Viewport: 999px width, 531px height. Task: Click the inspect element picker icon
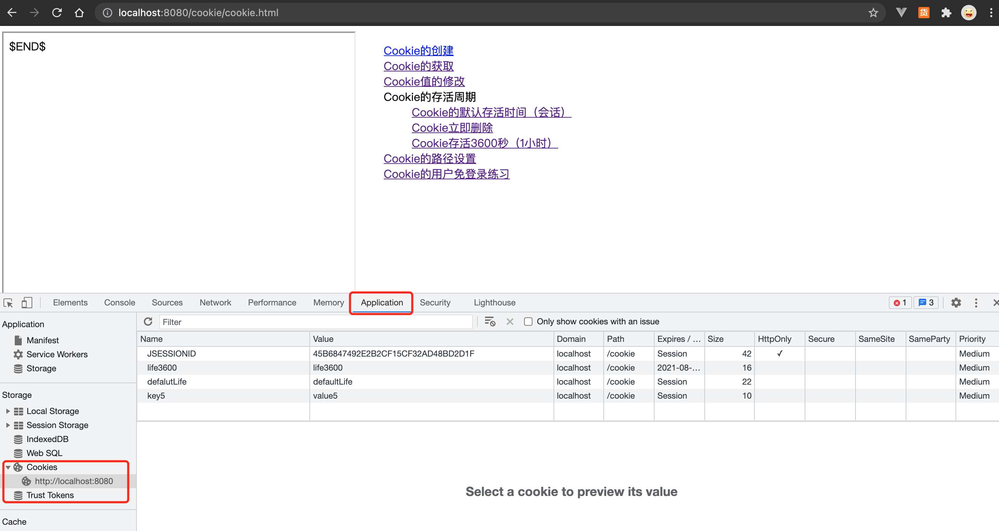point(8,303)
